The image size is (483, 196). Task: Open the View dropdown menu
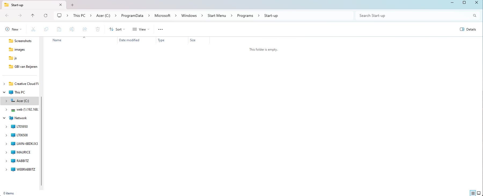tap(141, 29)
